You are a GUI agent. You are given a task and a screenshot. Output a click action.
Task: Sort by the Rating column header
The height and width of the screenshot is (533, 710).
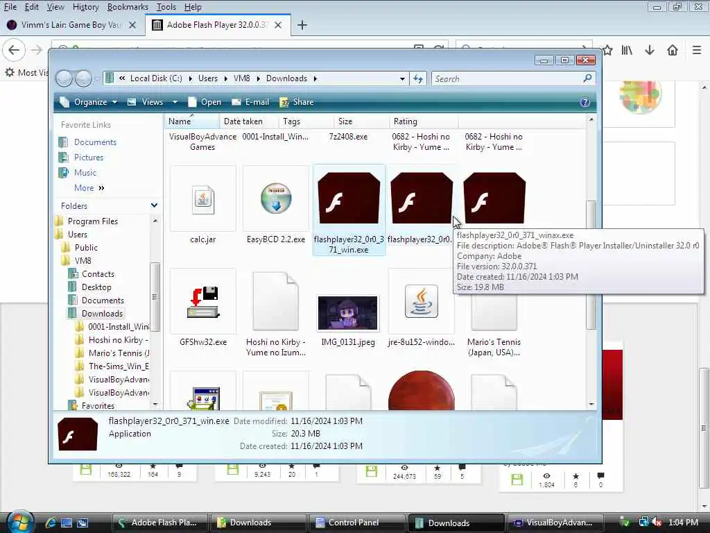(x=424, y=121)
